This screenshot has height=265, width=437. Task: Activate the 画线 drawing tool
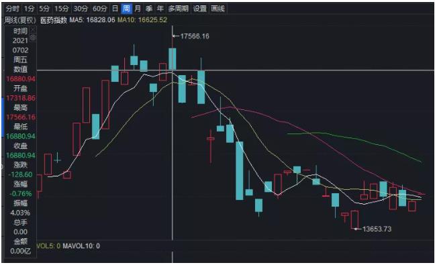coord(217,9)
